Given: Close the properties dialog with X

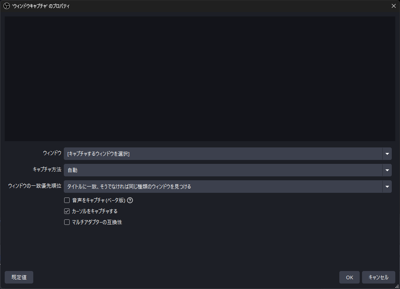Looking at the screenshot, I should 394,6.
